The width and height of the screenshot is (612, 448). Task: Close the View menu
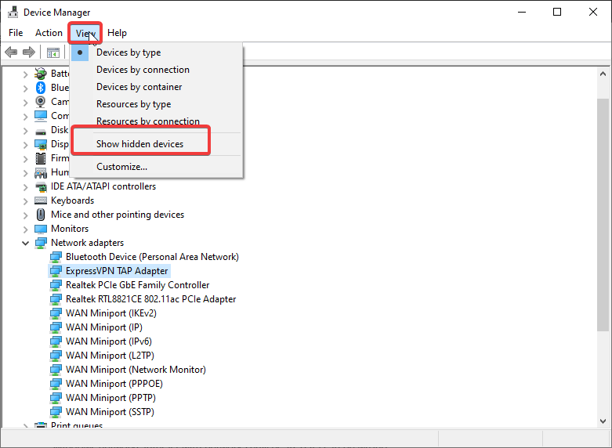click(85, 33)
